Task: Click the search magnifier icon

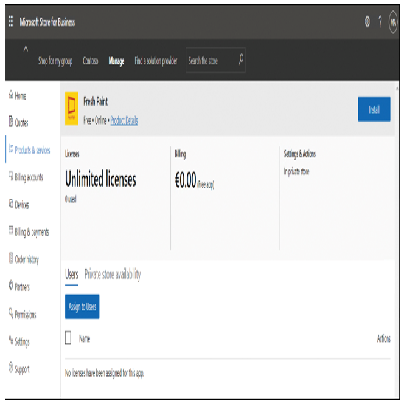Action: 241,60
